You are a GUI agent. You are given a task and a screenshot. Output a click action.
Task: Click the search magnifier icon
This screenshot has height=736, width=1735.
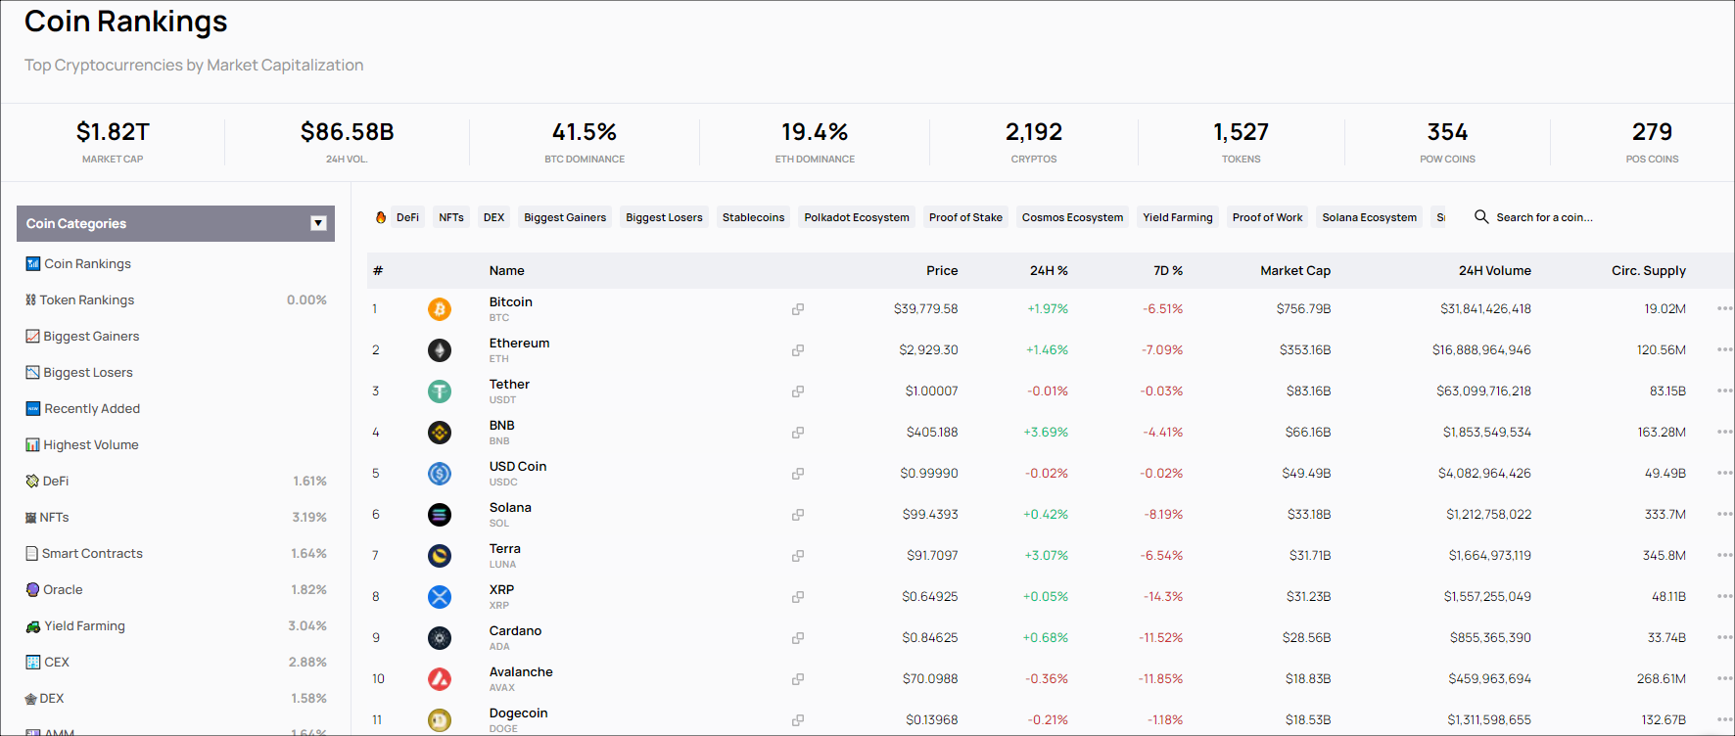[x=1481, y=216]
